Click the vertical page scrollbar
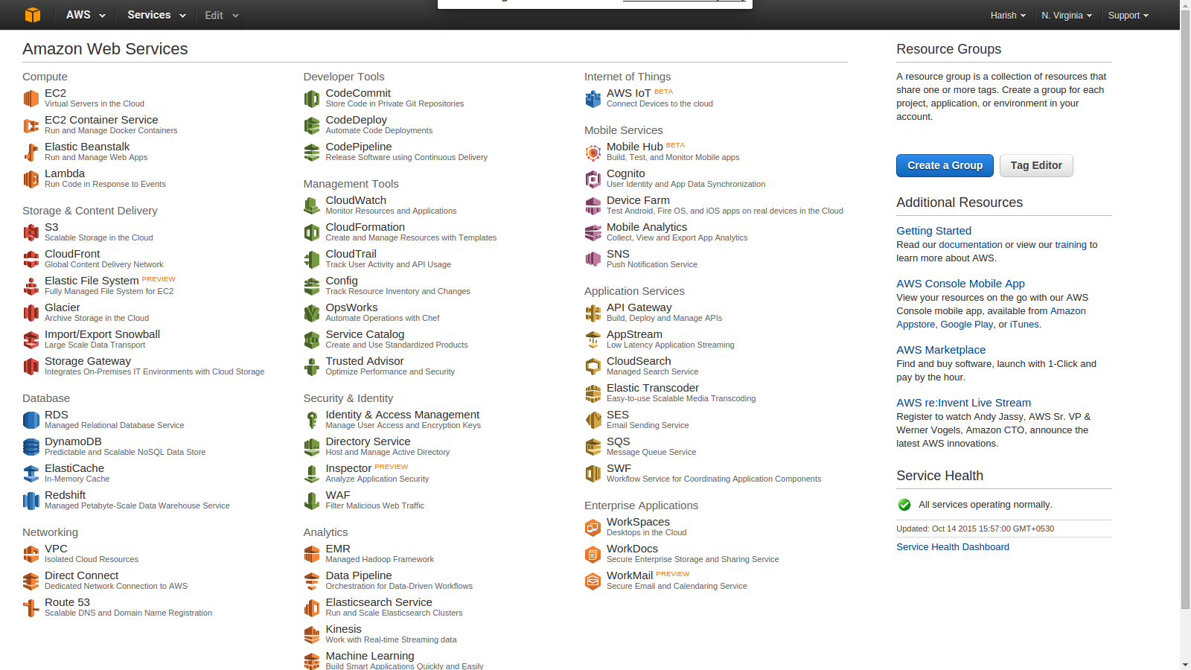The height and width of the screenshot is (670, 1191). pyautogui.click(x=1185, y=309)
